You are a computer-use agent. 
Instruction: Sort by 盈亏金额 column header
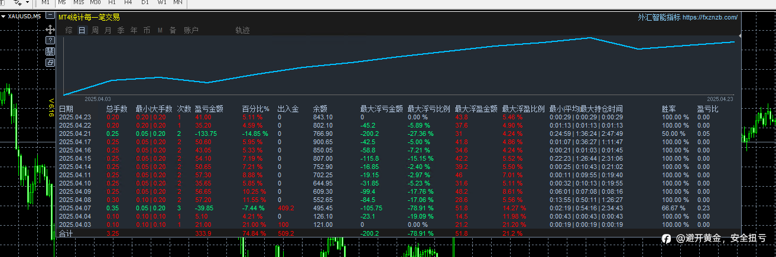(x=209, y=109)
